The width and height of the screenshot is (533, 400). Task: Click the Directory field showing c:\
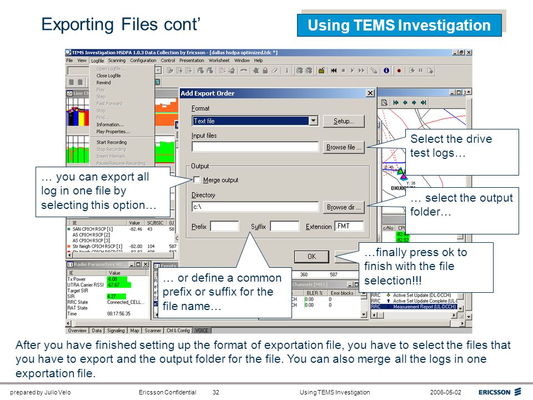(x=255, y=207)
